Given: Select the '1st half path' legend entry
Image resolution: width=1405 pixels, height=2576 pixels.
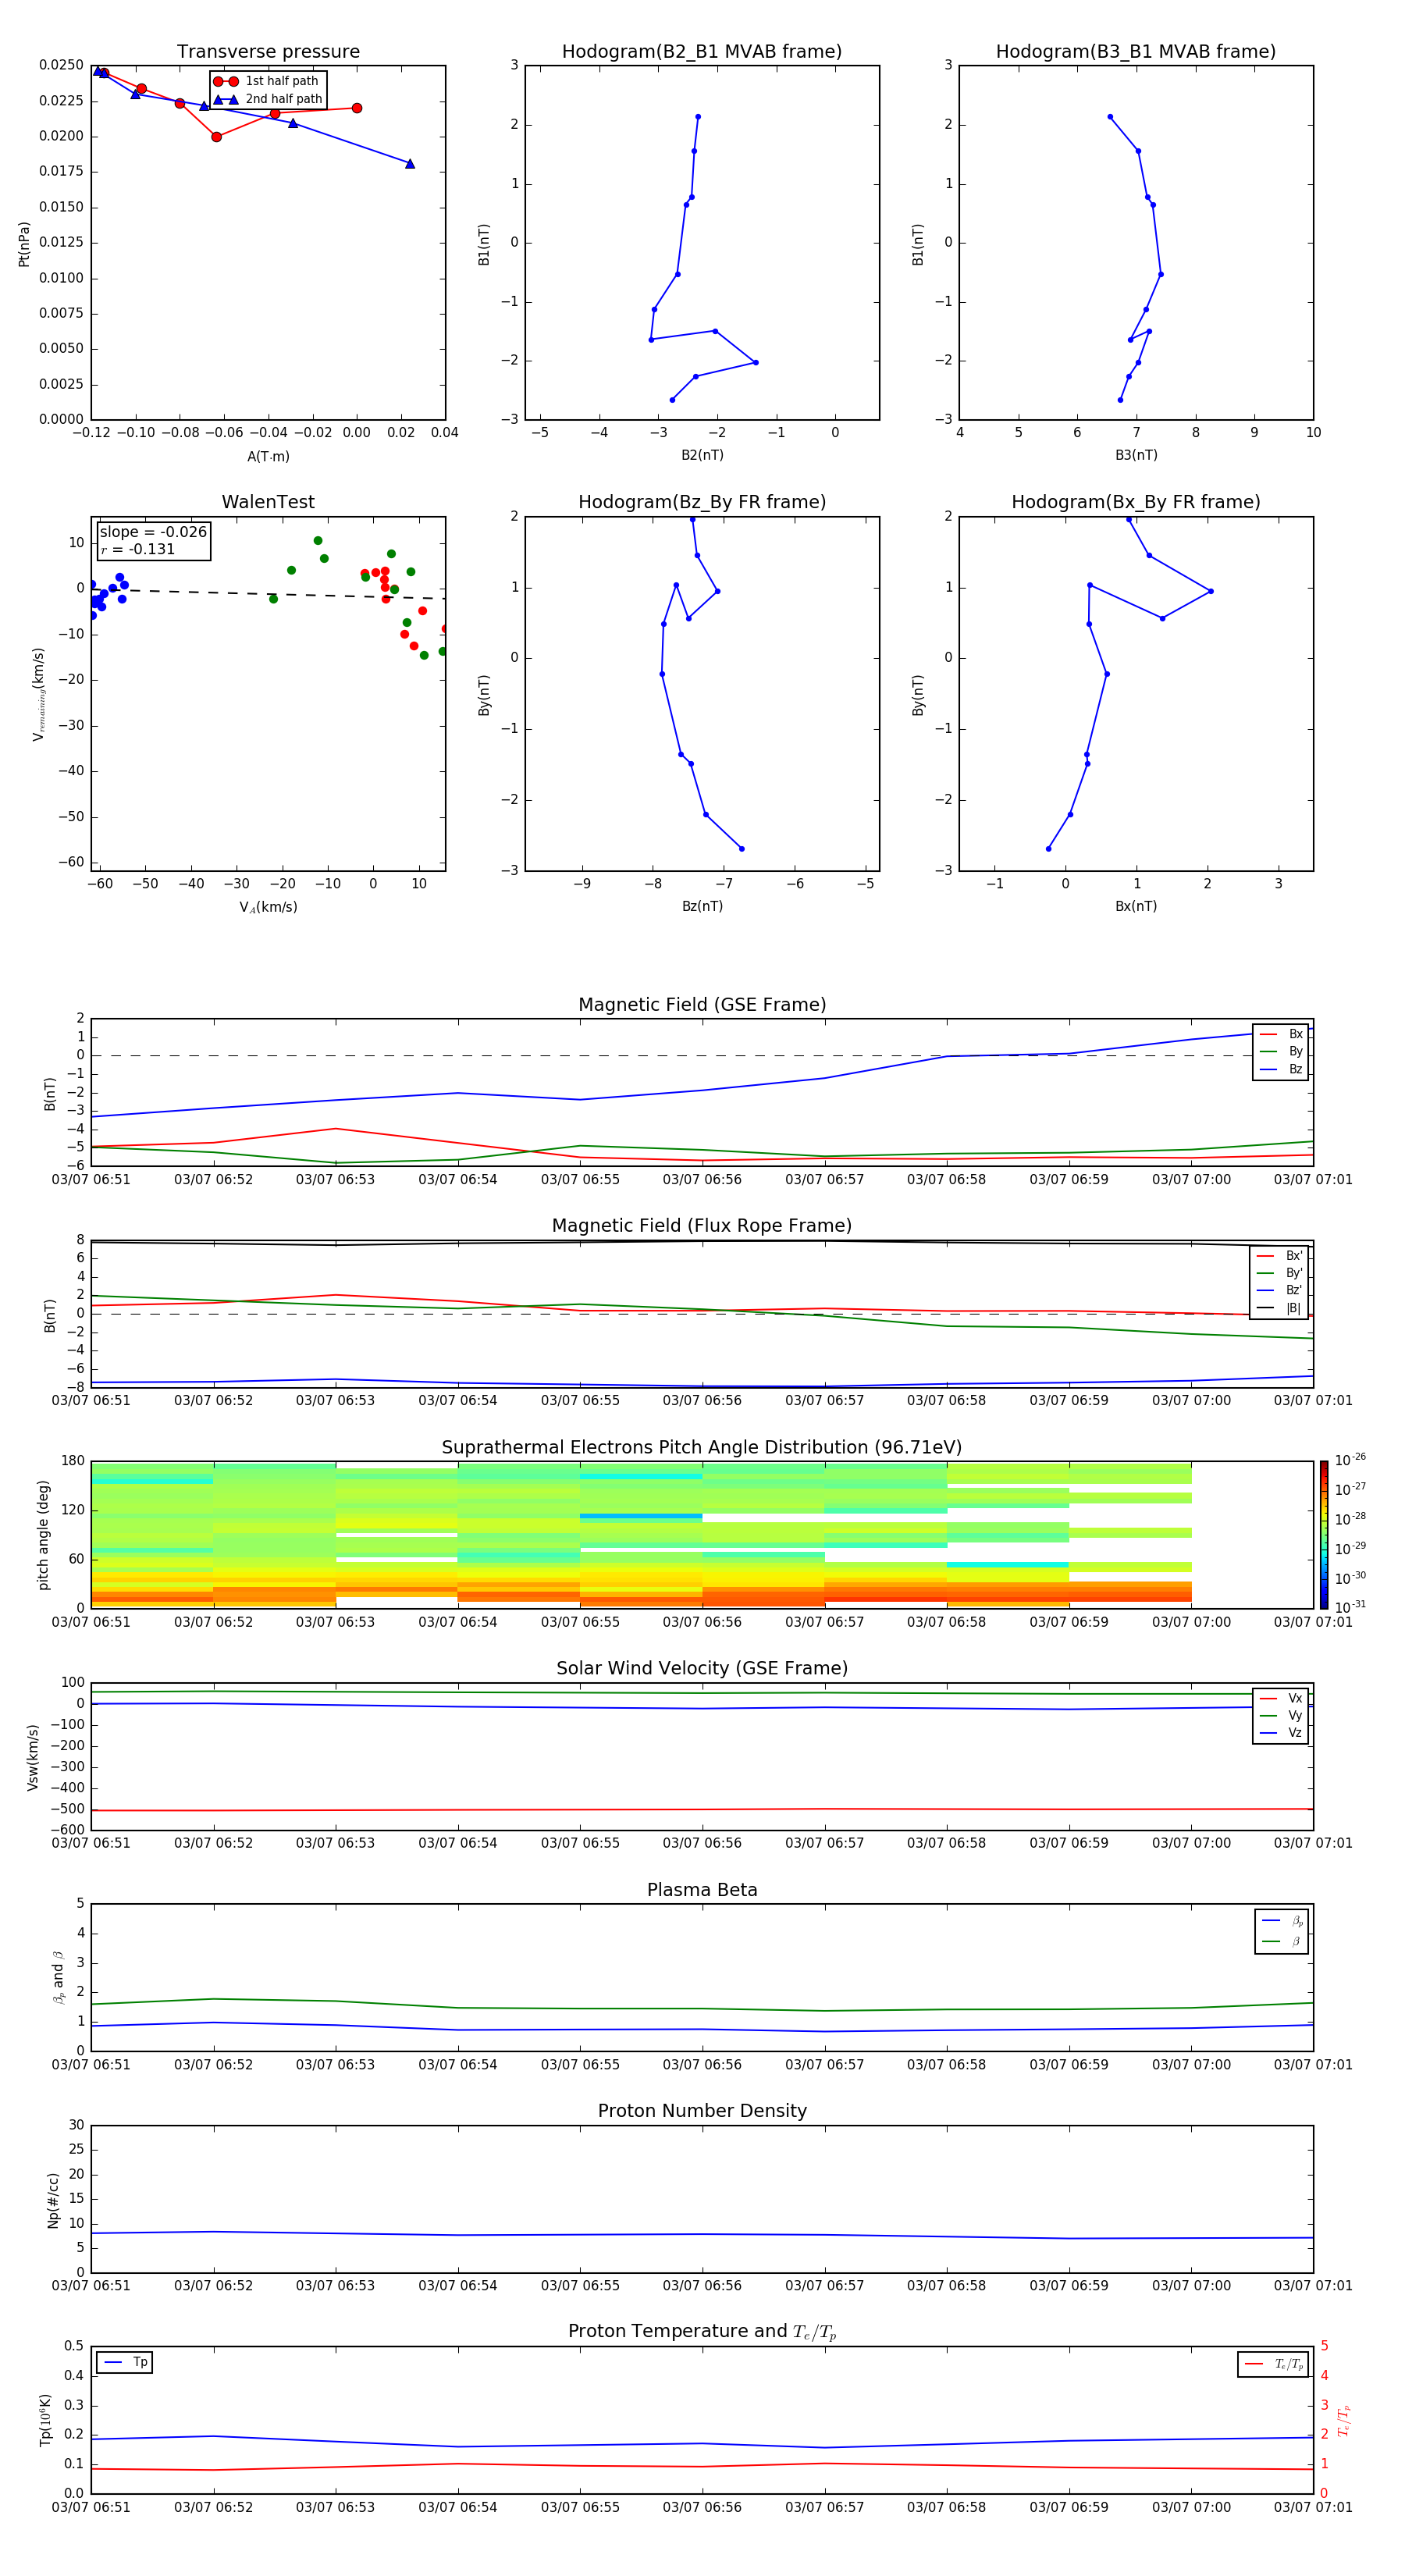Looking at the screenshot, I should pyautogui.click(x=266, y=81).
